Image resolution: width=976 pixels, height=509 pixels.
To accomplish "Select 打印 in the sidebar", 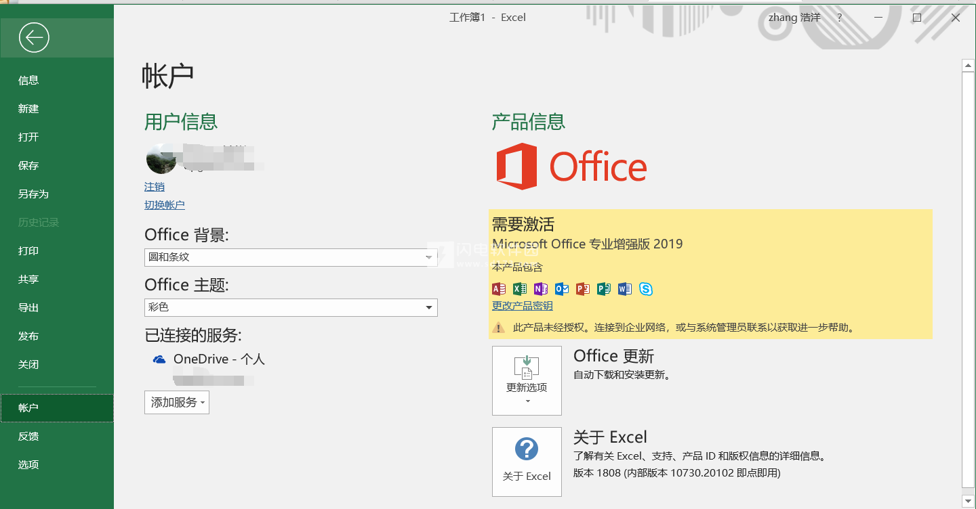I will coord(57,250).
